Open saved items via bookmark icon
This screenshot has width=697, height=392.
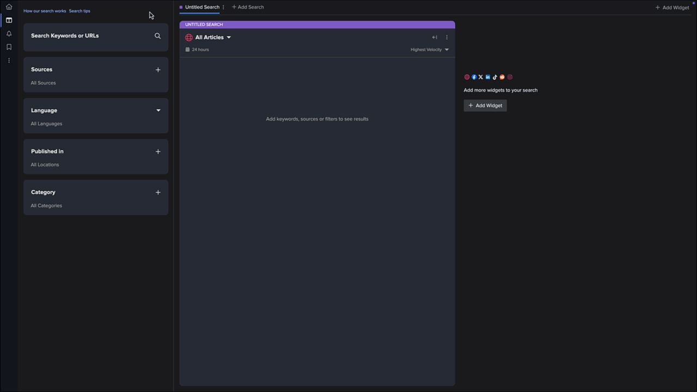(x=9, y=47)
